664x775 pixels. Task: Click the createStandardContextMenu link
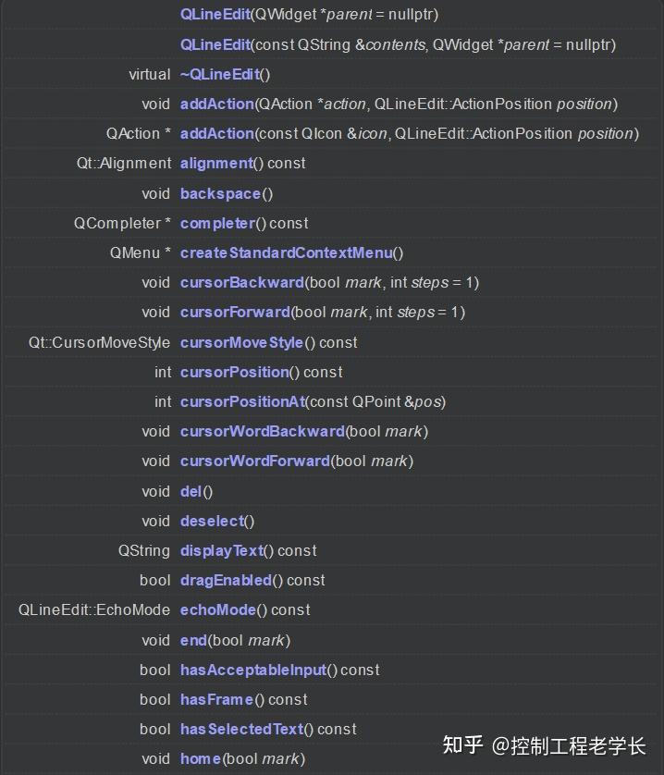[286, 252]
